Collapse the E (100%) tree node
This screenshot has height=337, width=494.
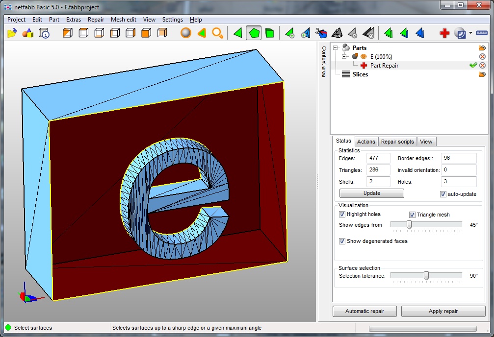tap(344, 57)
